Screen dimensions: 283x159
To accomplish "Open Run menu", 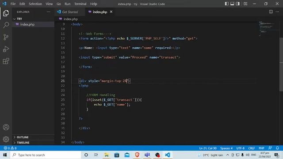I will point(68,4).
